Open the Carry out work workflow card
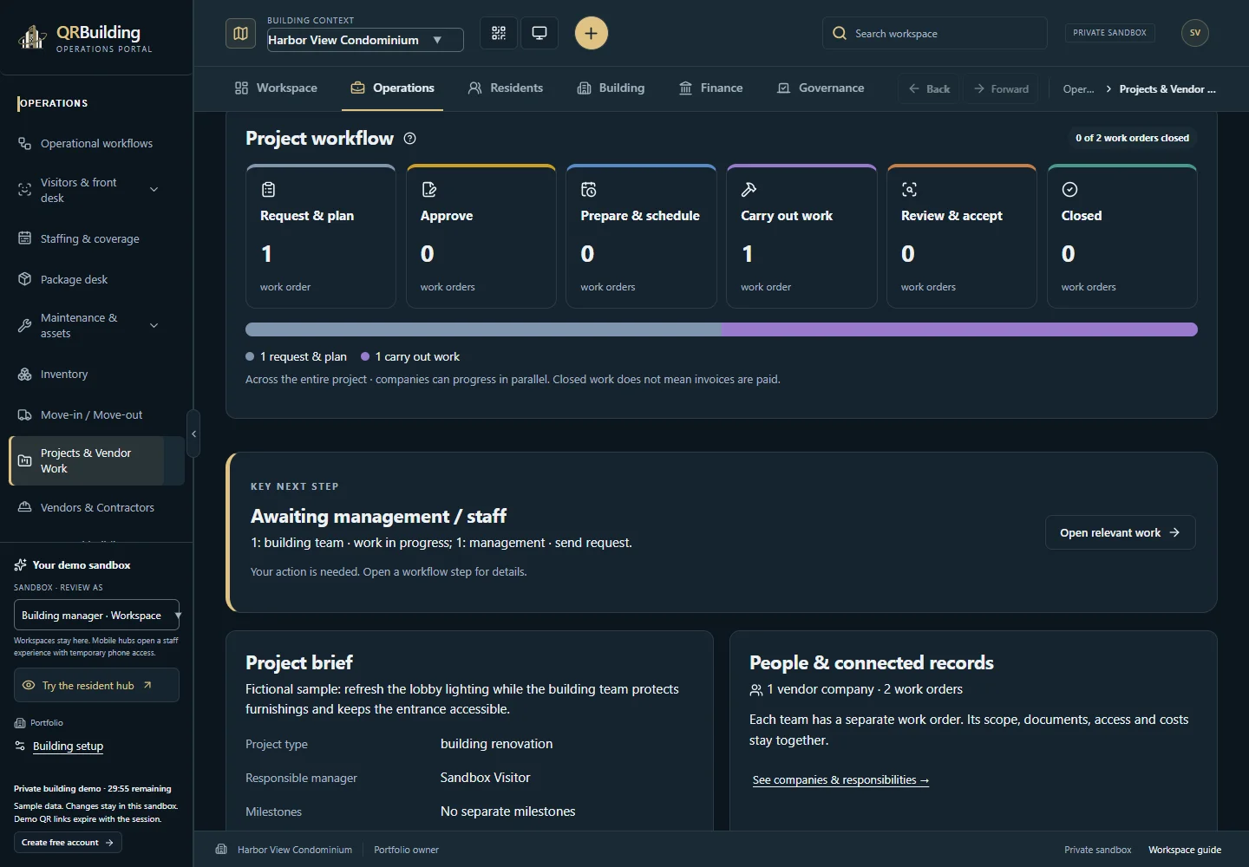The image size is (1249, 867). pos(801,236)
